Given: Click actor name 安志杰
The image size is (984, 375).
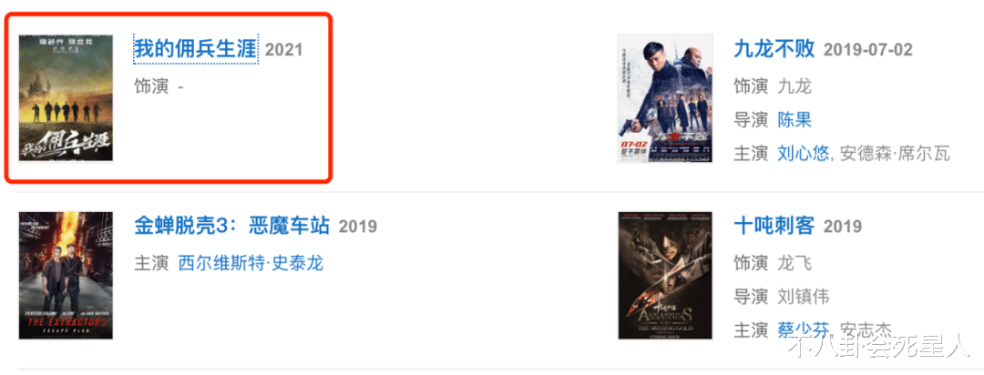Looking at the screenshot, I should point(866,329).
